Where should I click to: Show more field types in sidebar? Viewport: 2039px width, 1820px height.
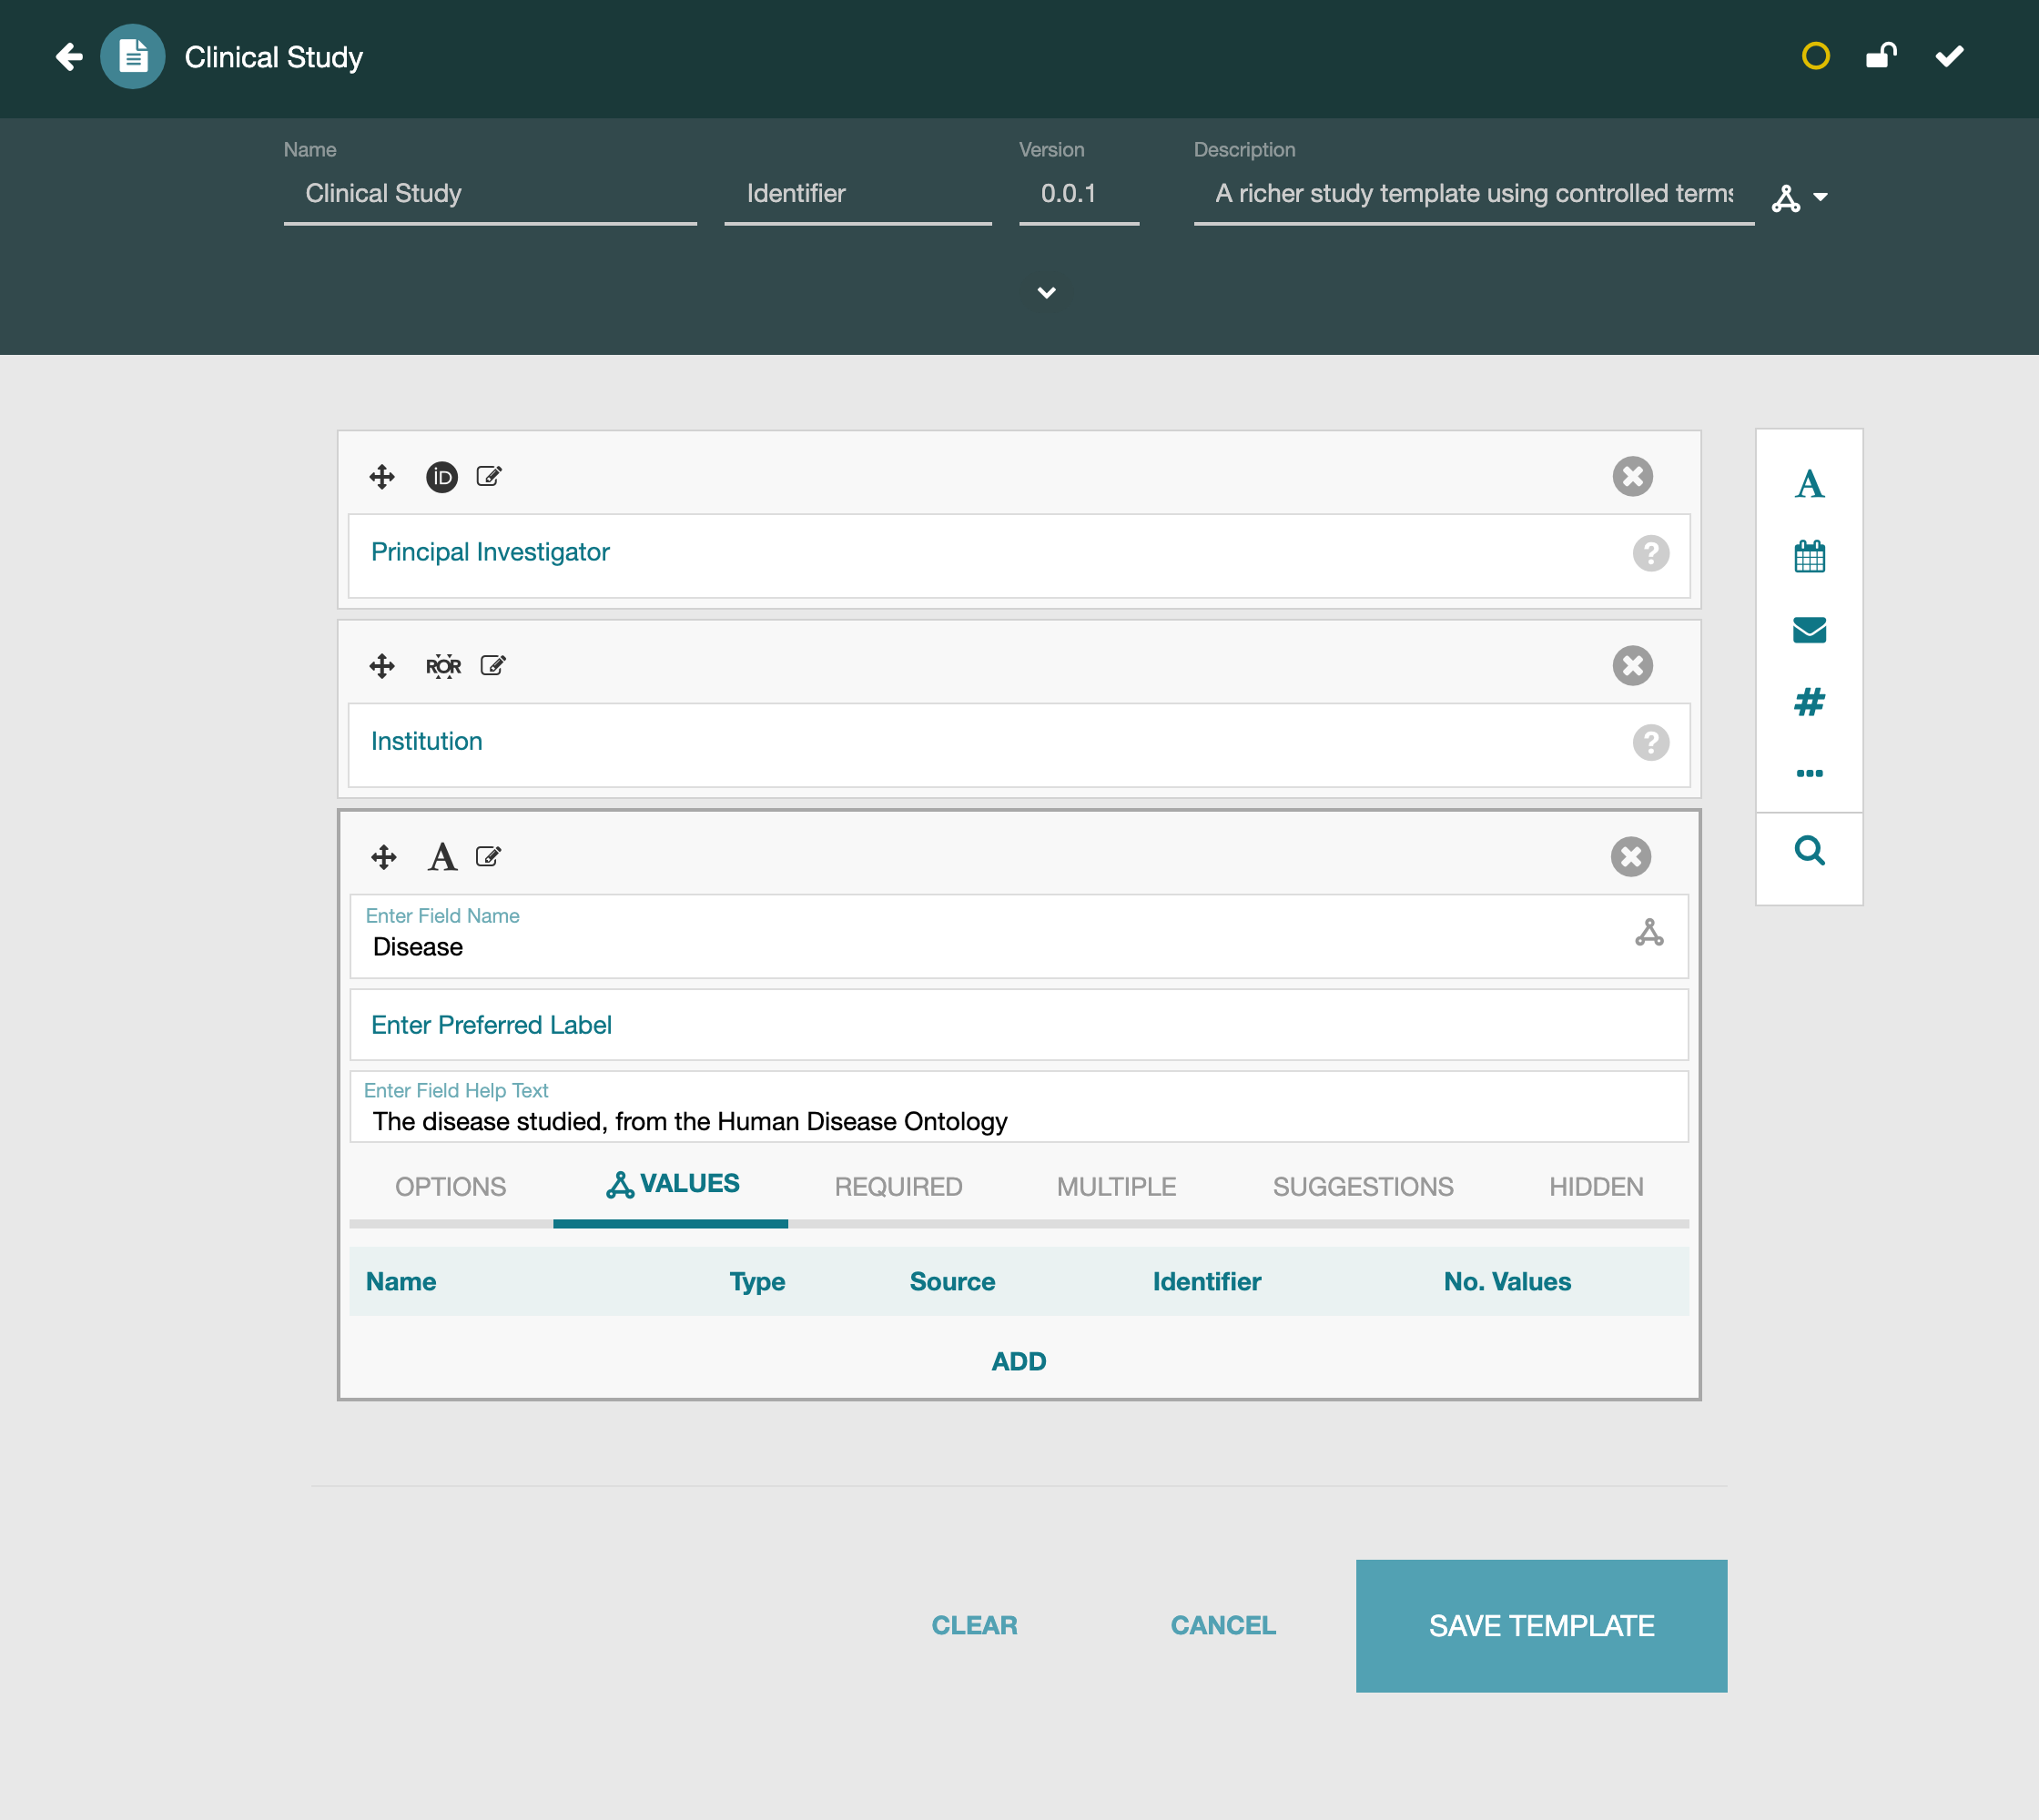1809,773
